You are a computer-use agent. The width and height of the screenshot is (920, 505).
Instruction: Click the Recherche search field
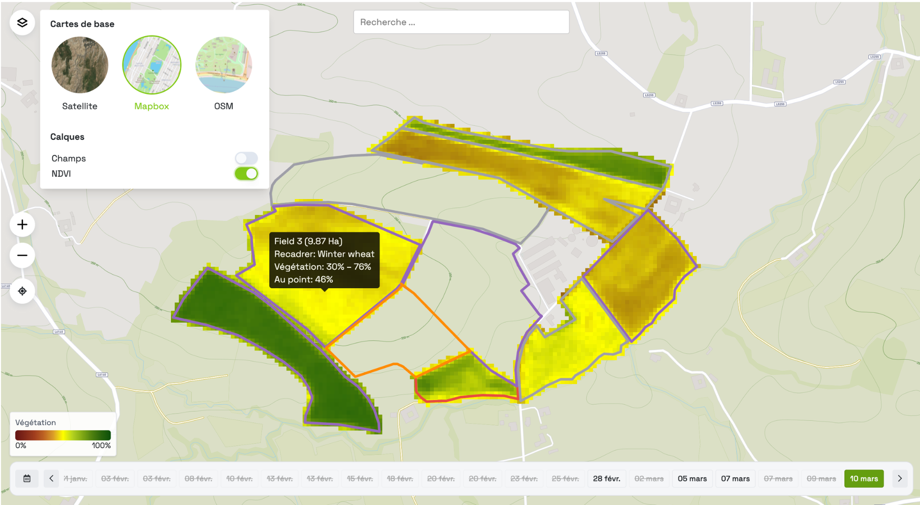click(x=461, y=22)
